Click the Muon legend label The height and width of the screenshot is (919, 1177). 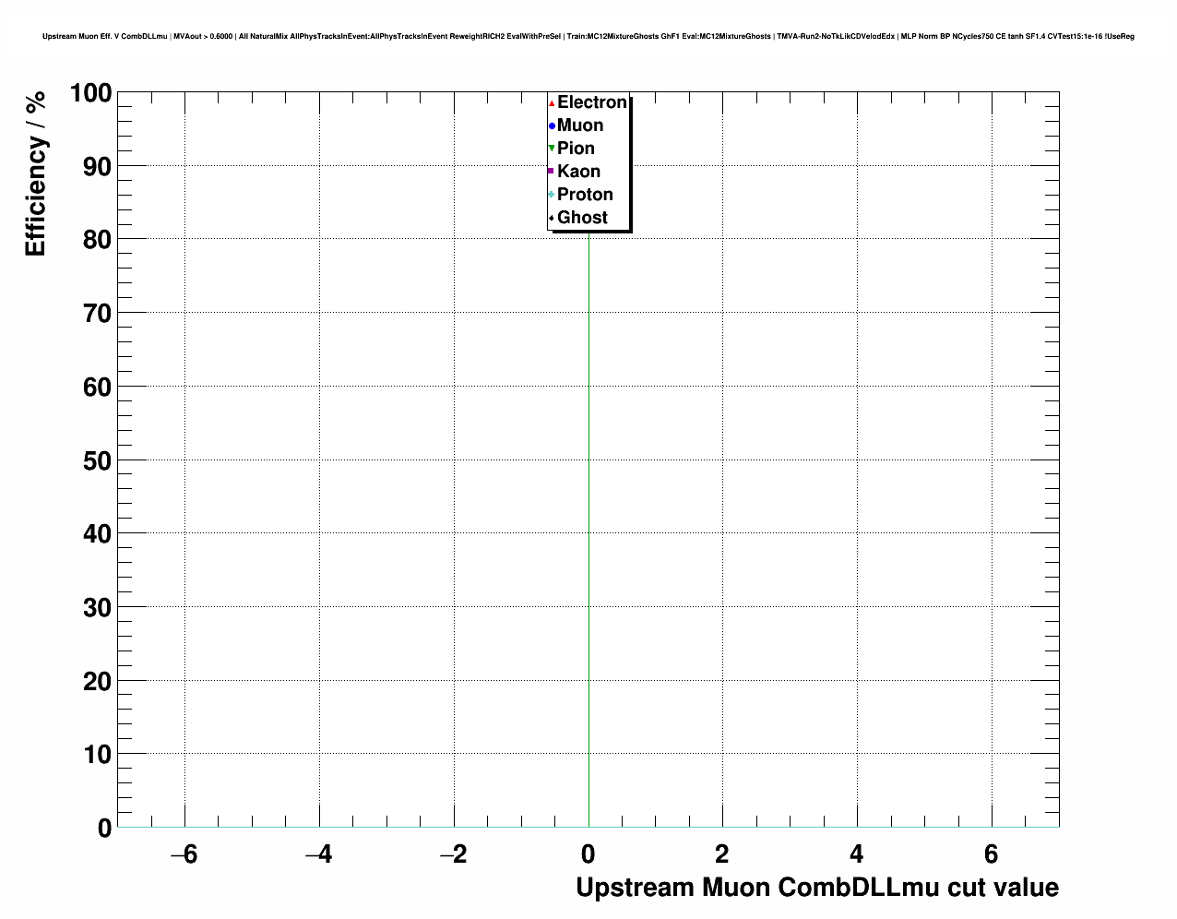pos(580,125)
